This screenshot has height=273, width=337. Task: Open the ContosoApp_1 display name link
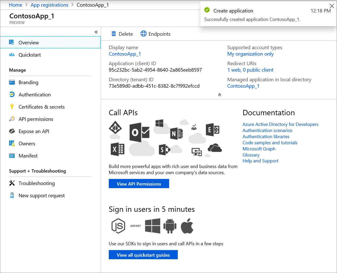tap(125, 54)
